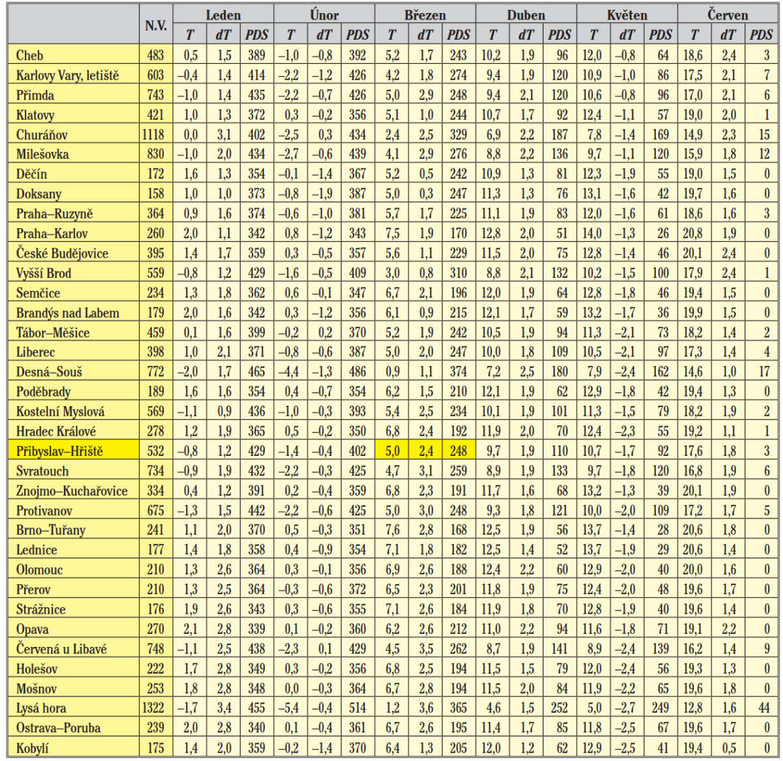Select the Duben month header

526,14
